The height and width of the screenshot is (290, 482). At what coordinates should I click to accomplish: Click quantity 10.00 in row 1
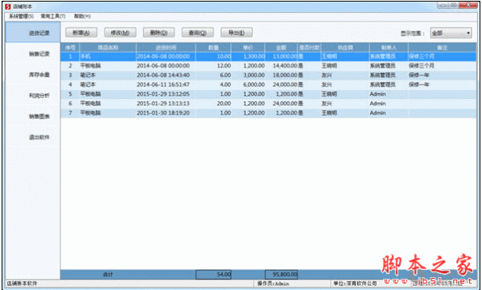coord(224,56)
